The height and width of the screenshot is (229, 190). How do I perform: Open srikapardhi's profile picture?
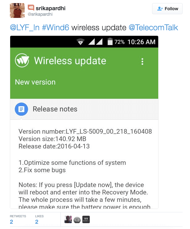pyautogui.click(x=17, y=10)
